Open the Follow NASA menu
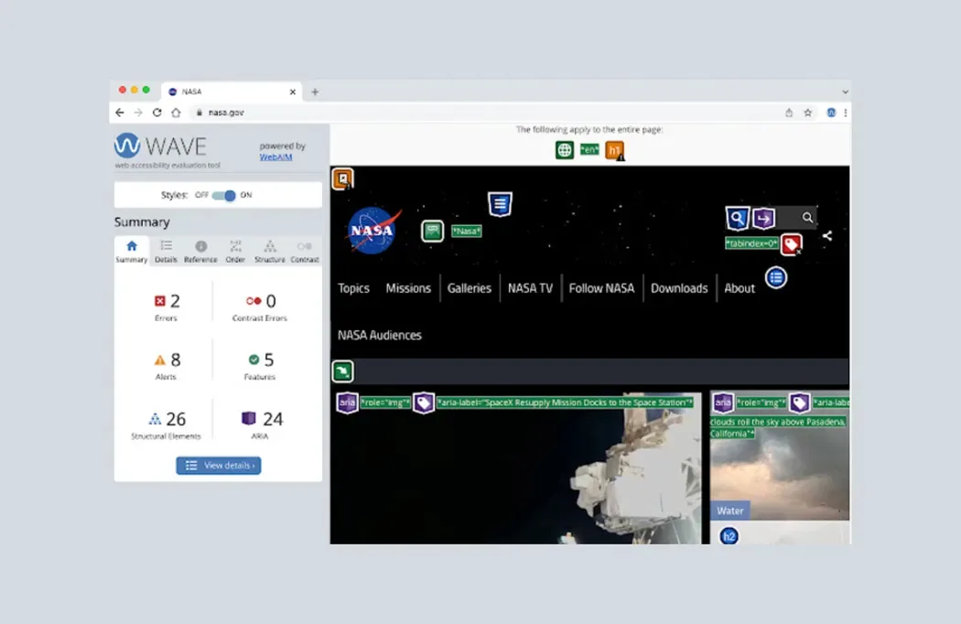This screenshot has height=624, width=961. click(601, 288)
